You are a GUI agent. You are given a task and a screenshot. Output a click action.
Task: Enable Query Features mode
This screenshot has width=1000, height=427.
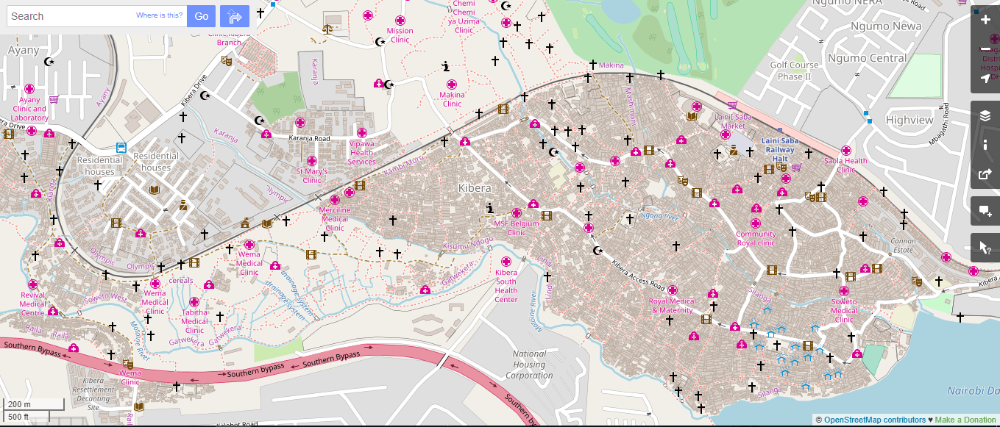pos(985,248)
